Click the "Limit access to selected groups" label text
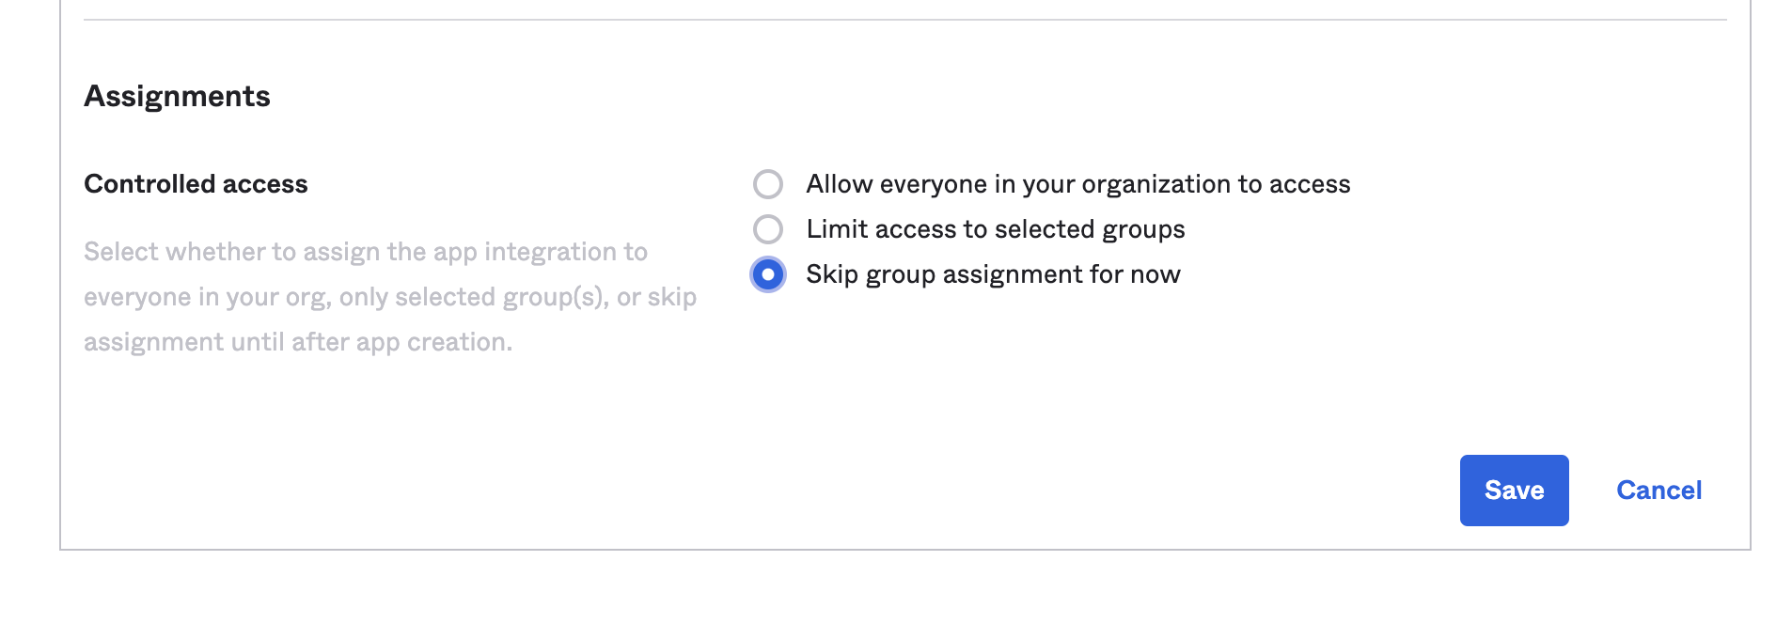Image resolution: width=1792 pixels, height=639 pixels. pos(995,229)
